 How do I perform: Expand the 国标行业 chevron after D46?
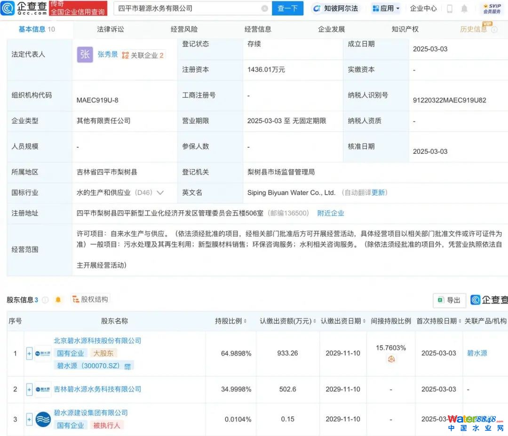[x=160, y=192]
